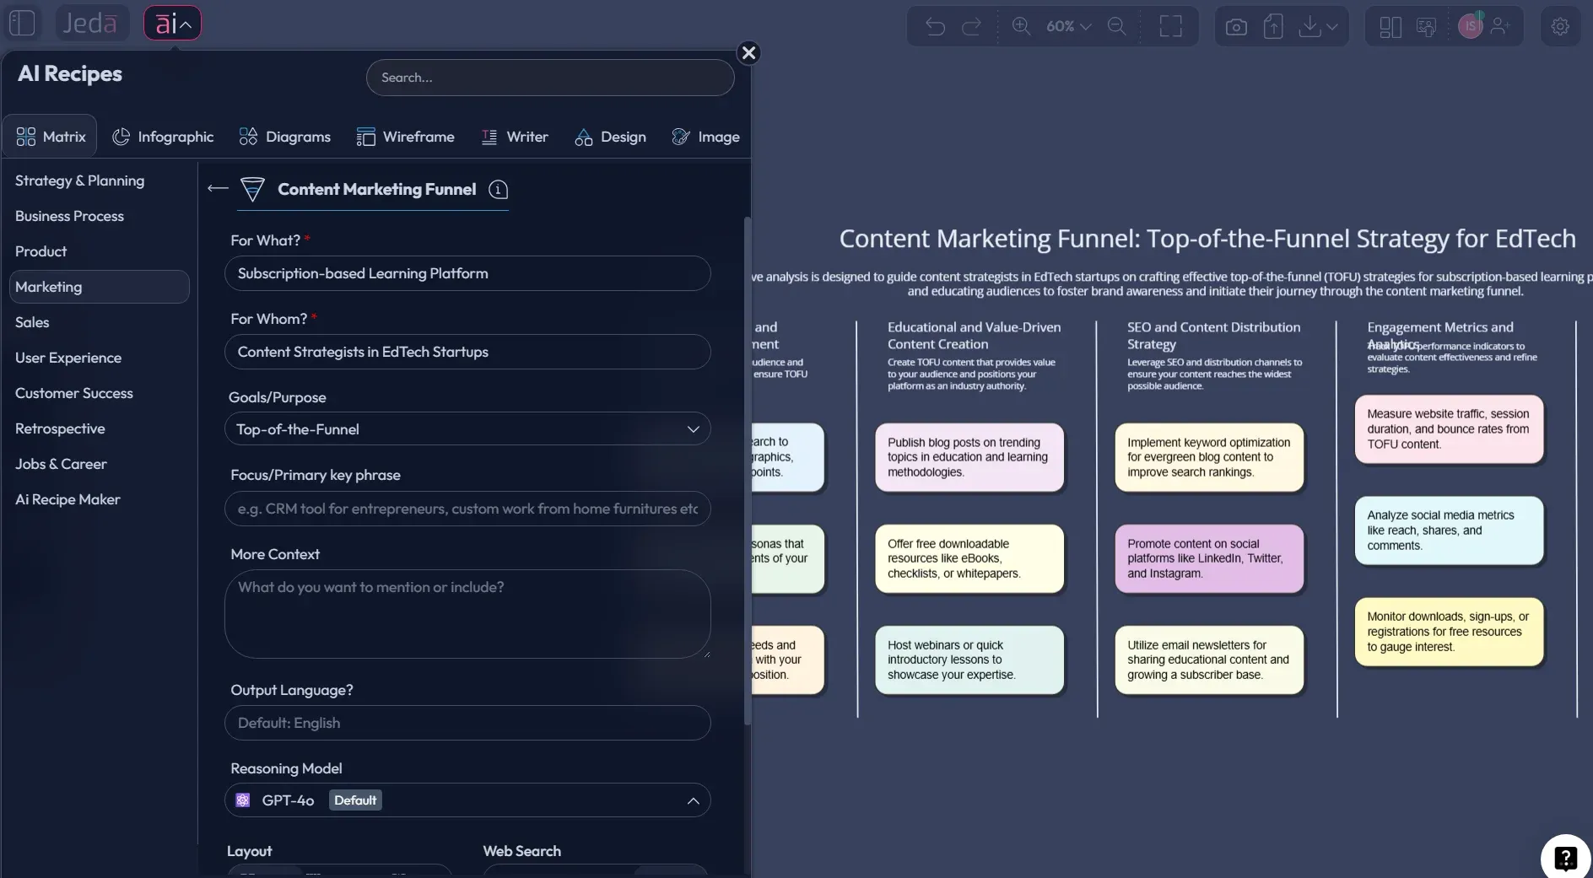Take a snapshot with the camera tool
This screenshot has height=878, width=1593.
point(1235,26)
